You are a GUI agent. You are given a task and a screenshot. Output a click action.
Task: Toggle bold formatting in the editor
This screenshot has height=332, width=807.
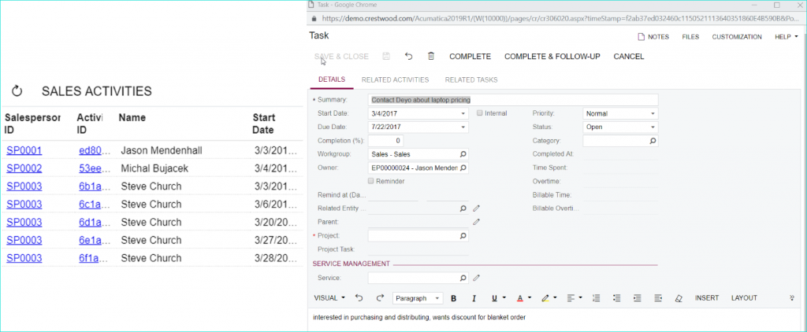tap(453, 298)
